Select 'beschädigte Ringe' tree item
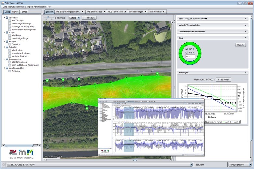This screenshot has width=254, height=169. [20, 38]
